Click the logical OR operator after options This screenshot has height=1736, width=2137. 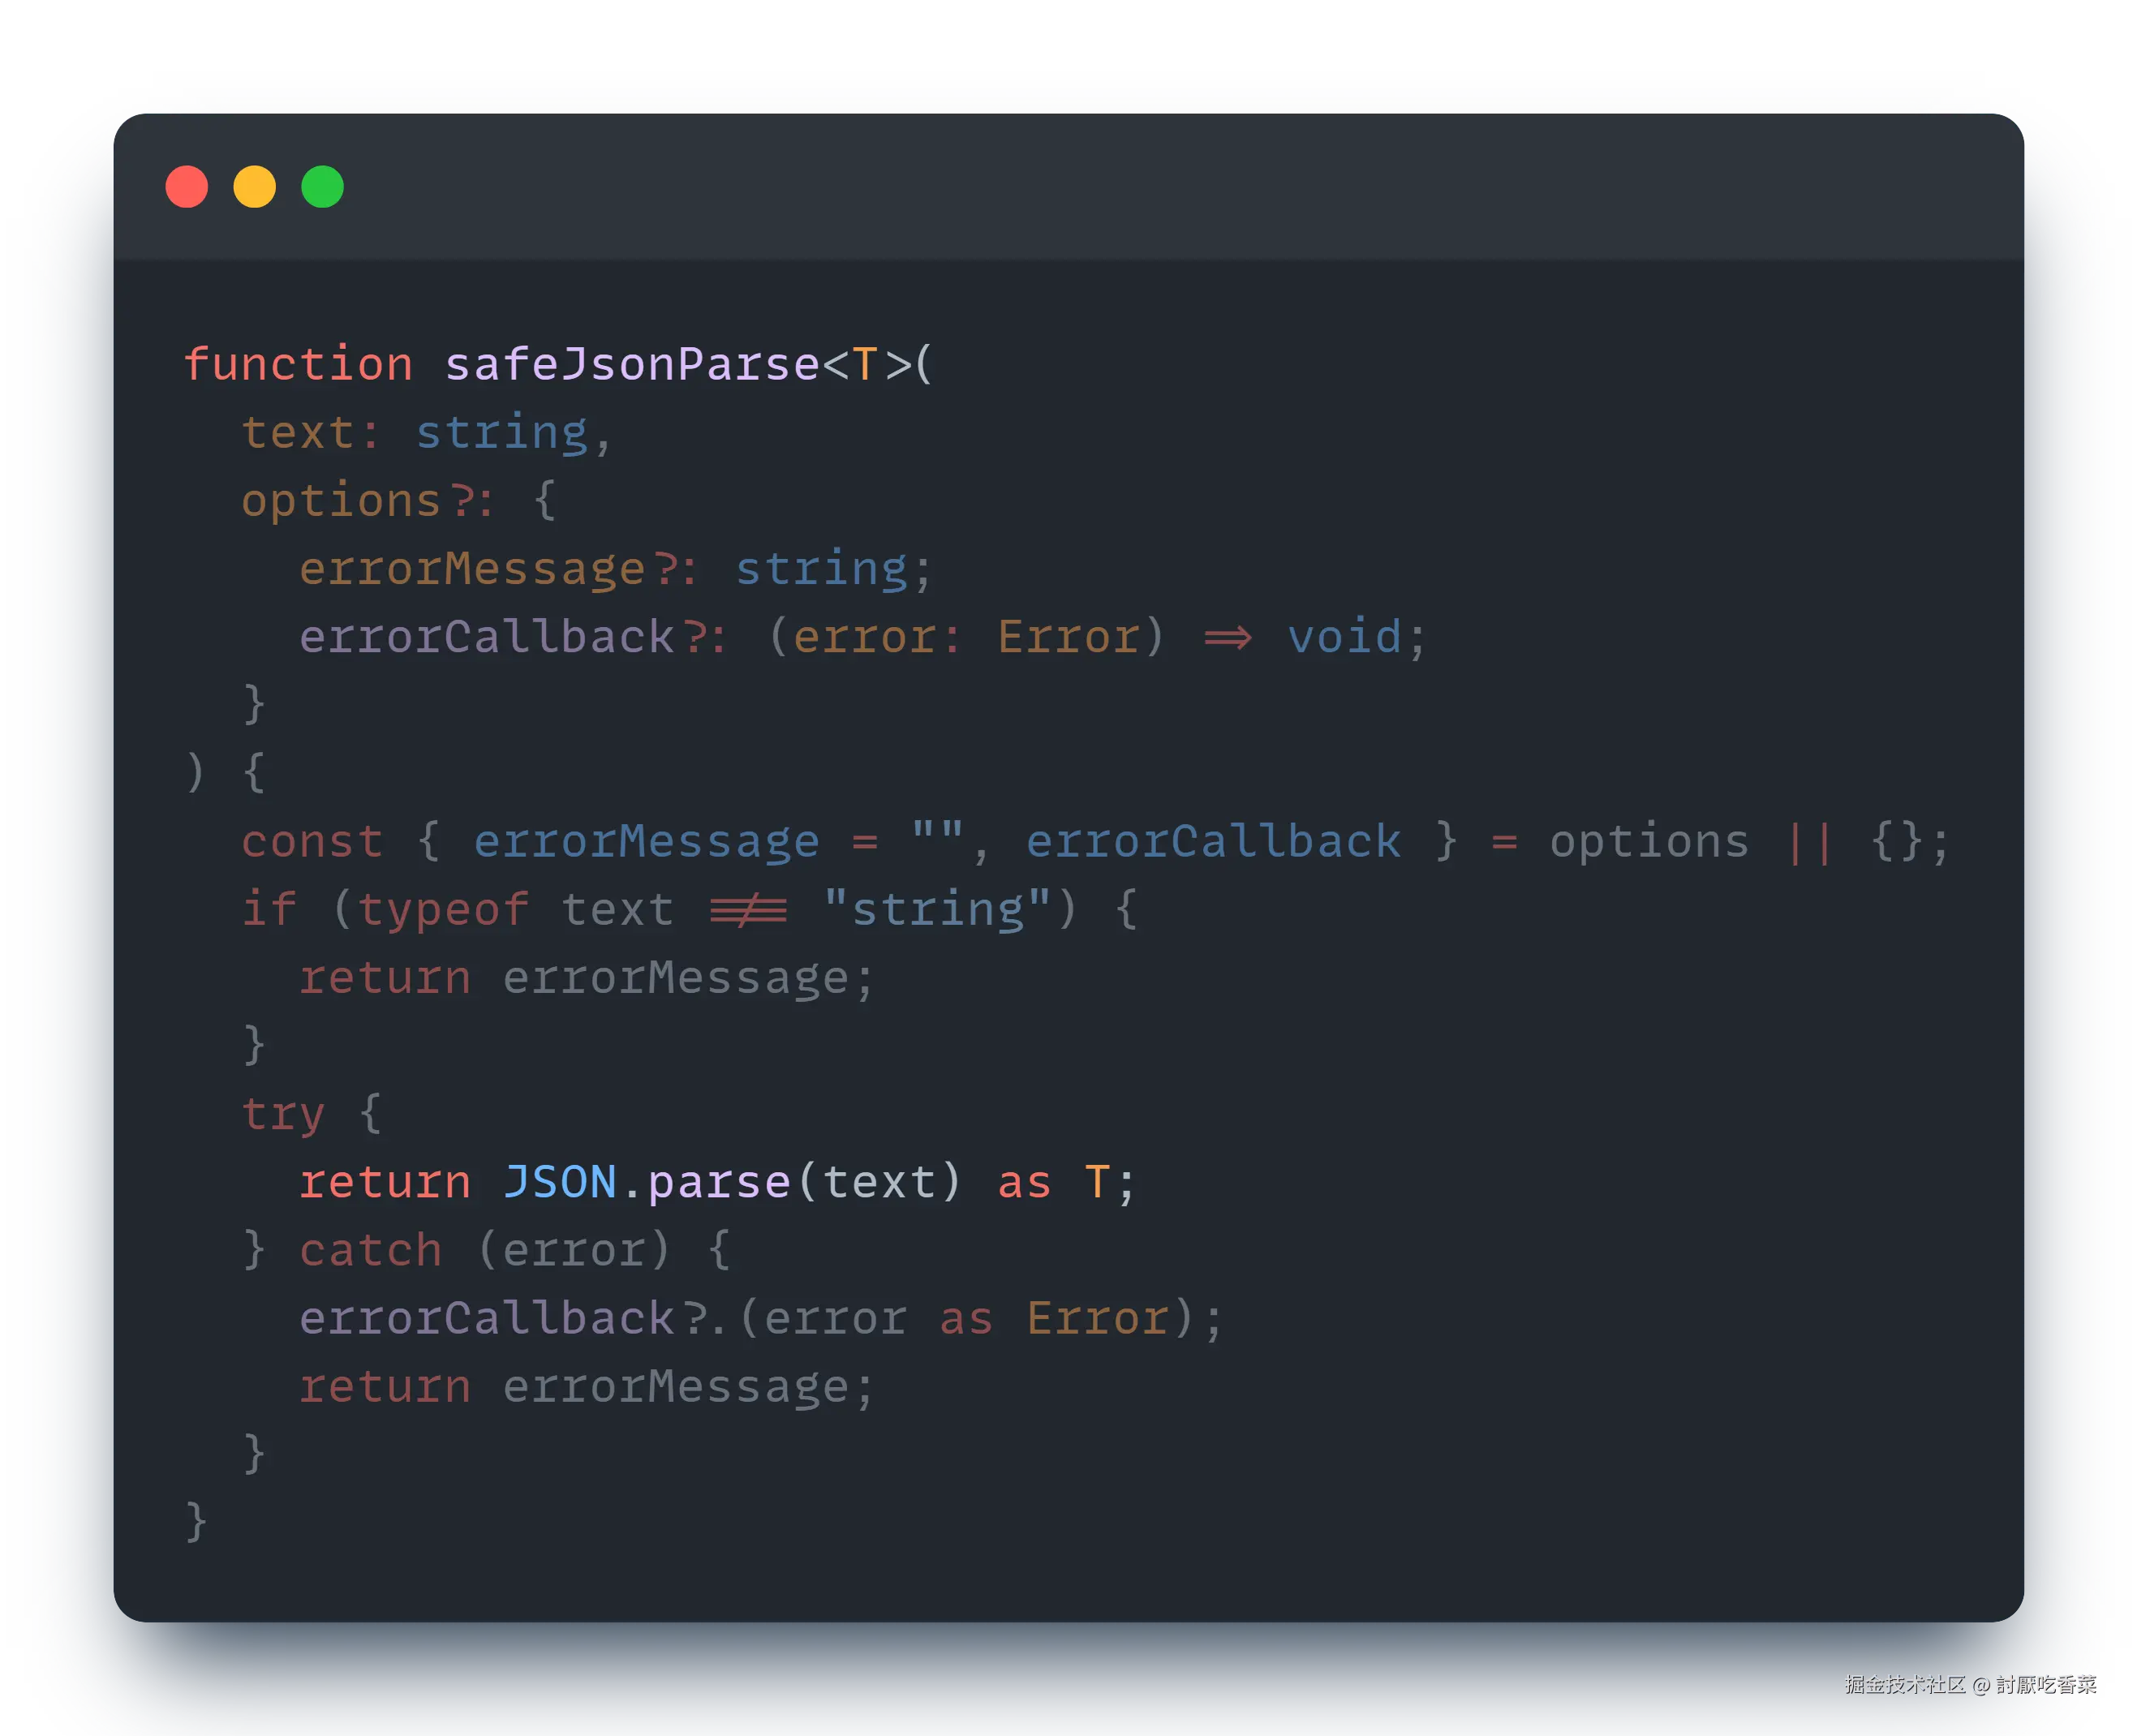click(x=1810, y=841)
